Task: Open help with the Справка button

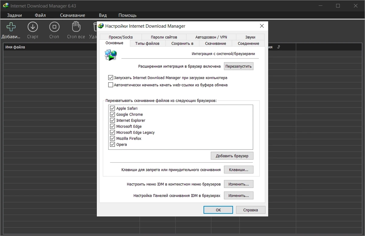Action: click(x=251, y=210)
